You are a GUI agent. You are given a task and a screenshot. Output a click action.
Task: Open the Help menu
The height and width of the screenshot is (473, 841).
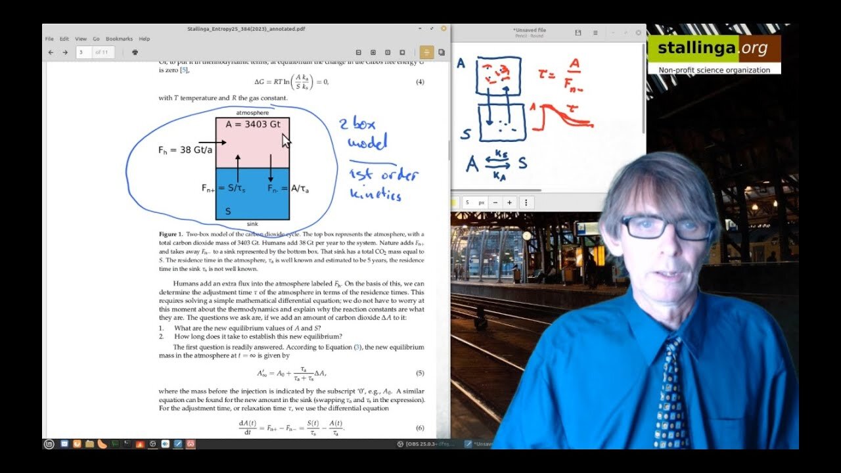coord(145,39)
